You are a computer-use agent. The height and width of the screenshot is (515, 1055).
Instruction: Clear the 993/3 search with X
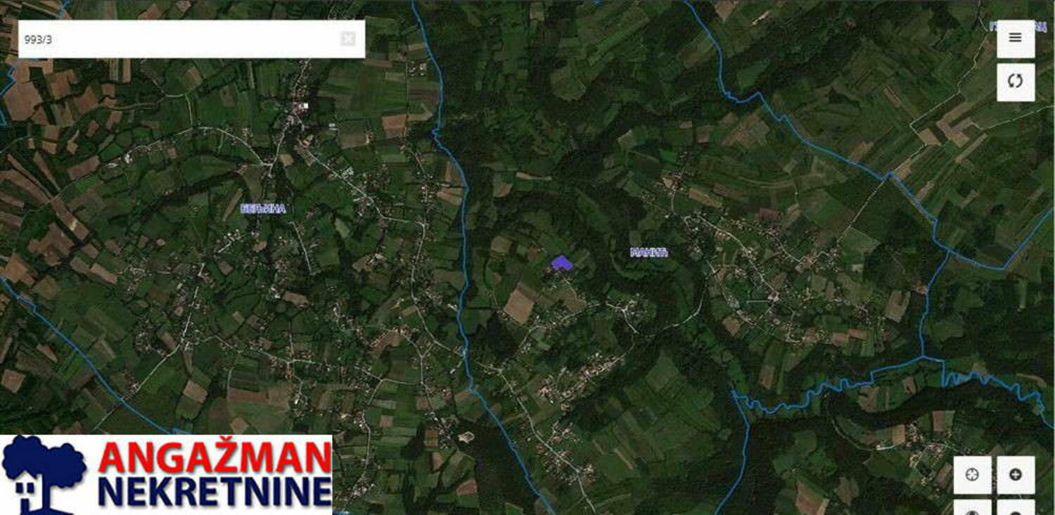pyautogui.click(x=347, y=39)
